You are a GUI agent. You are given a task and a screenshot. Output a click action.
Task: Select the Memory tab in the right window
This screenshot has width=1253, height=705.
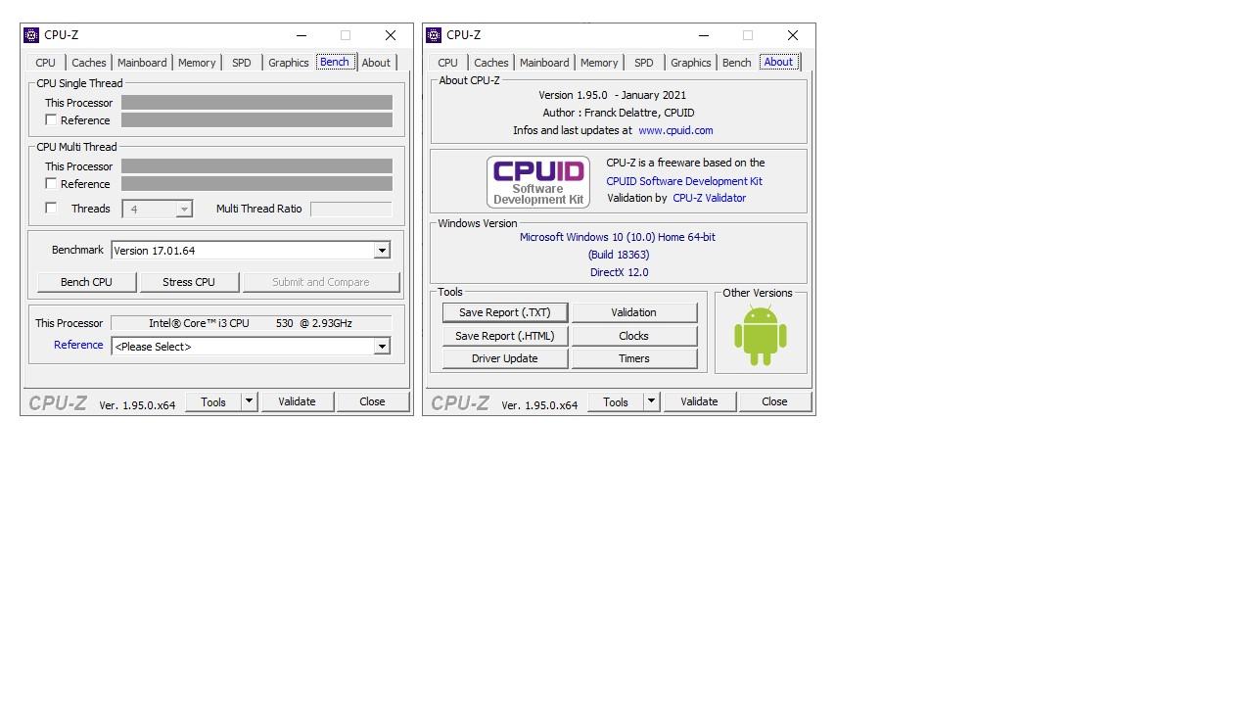[599, 63]
